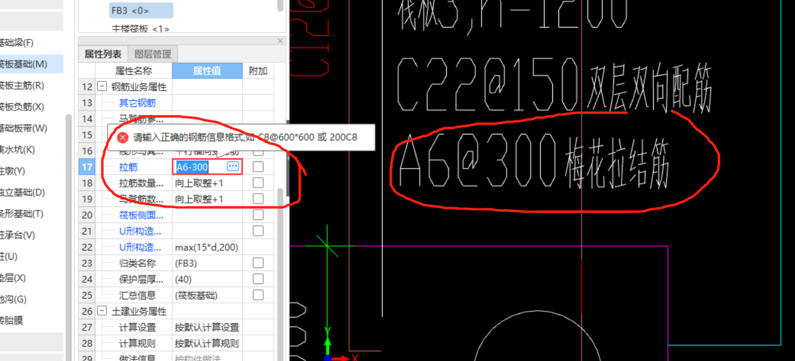
Task: Click the 按默认计算设置 value cell
Action: point(207,327)
